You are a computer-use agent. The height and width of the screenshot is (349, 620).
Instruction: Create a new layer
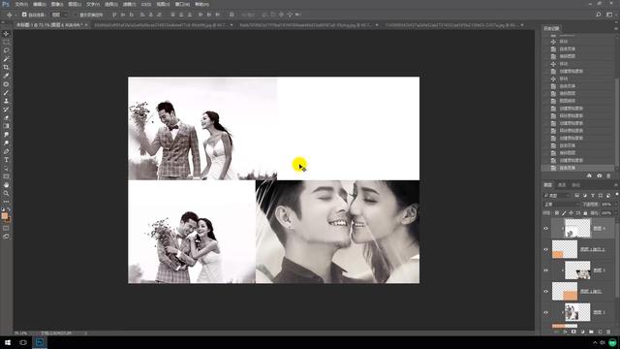click(600, 332)
